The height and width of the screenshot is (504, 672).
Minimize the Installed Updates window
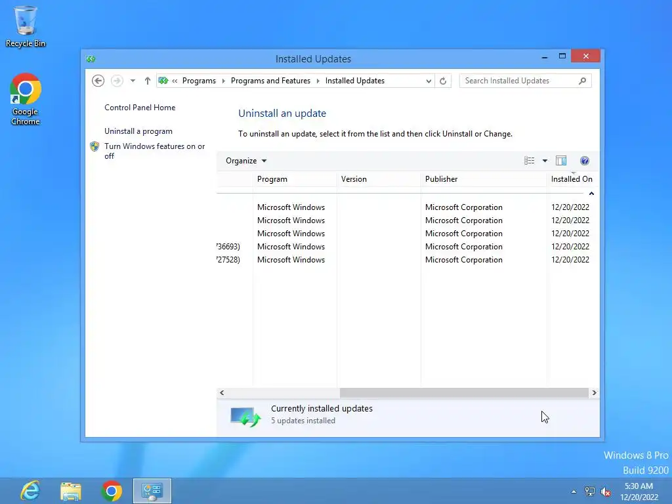(x=545, y=56)
